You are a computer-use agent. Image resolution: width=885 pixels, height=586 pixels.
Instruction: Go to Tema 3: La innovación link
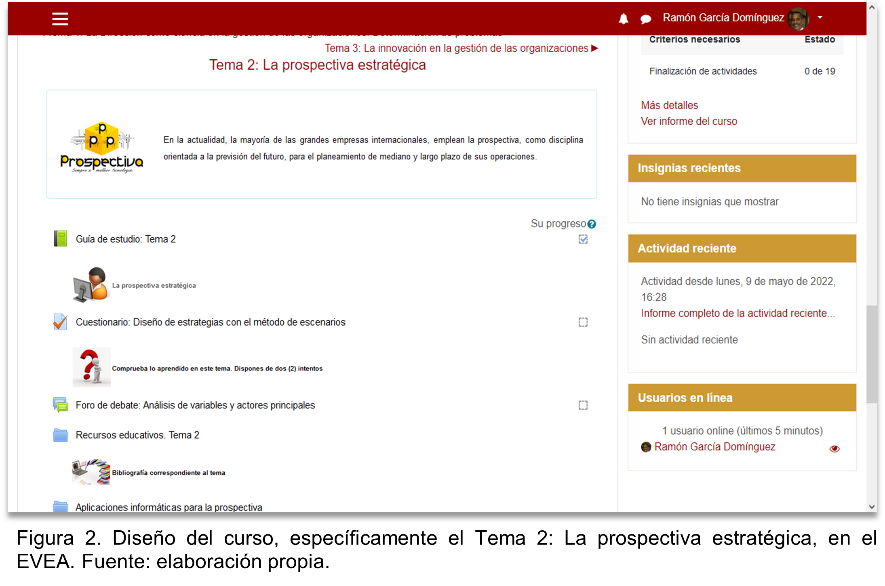tap(456, 48)
